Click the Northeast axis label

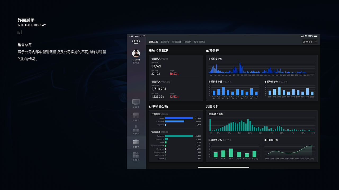(247, 159)
